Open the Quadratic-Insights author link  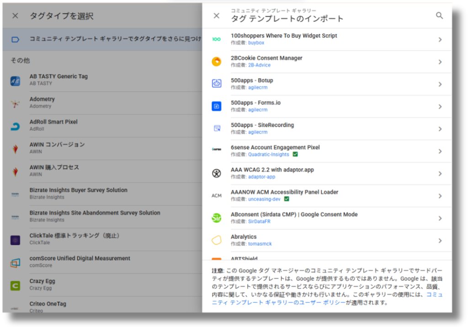(268, 155)
